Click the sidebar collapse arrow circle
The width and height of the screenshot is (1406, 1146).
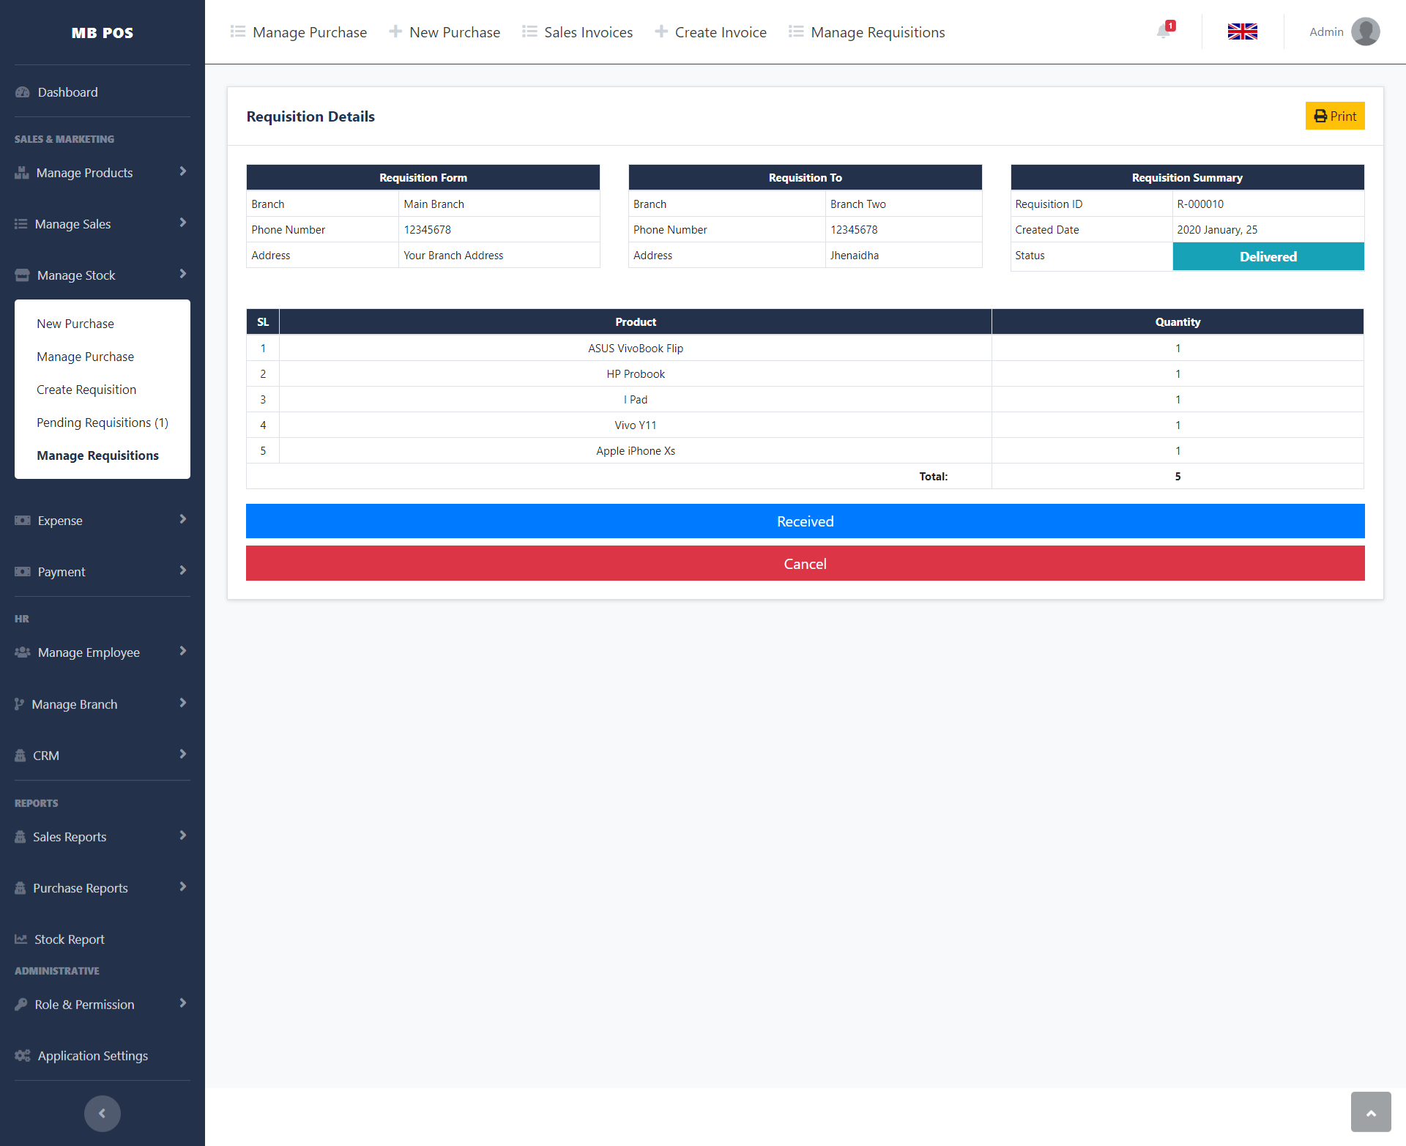click(102, 1113)
